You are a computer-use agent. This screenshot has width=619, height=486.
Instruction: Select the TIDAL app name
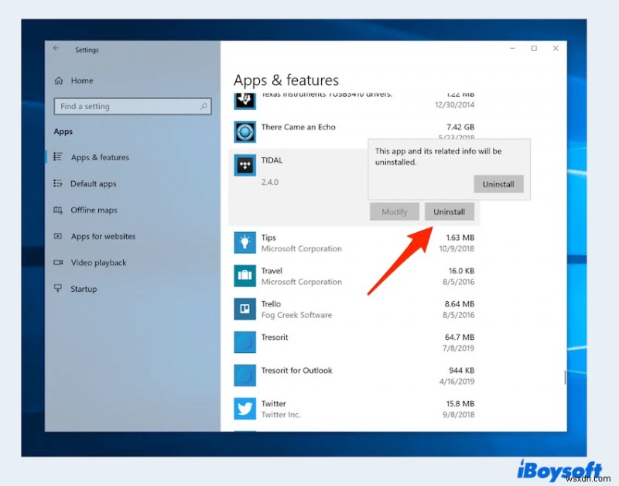click(x=272, y=160)
